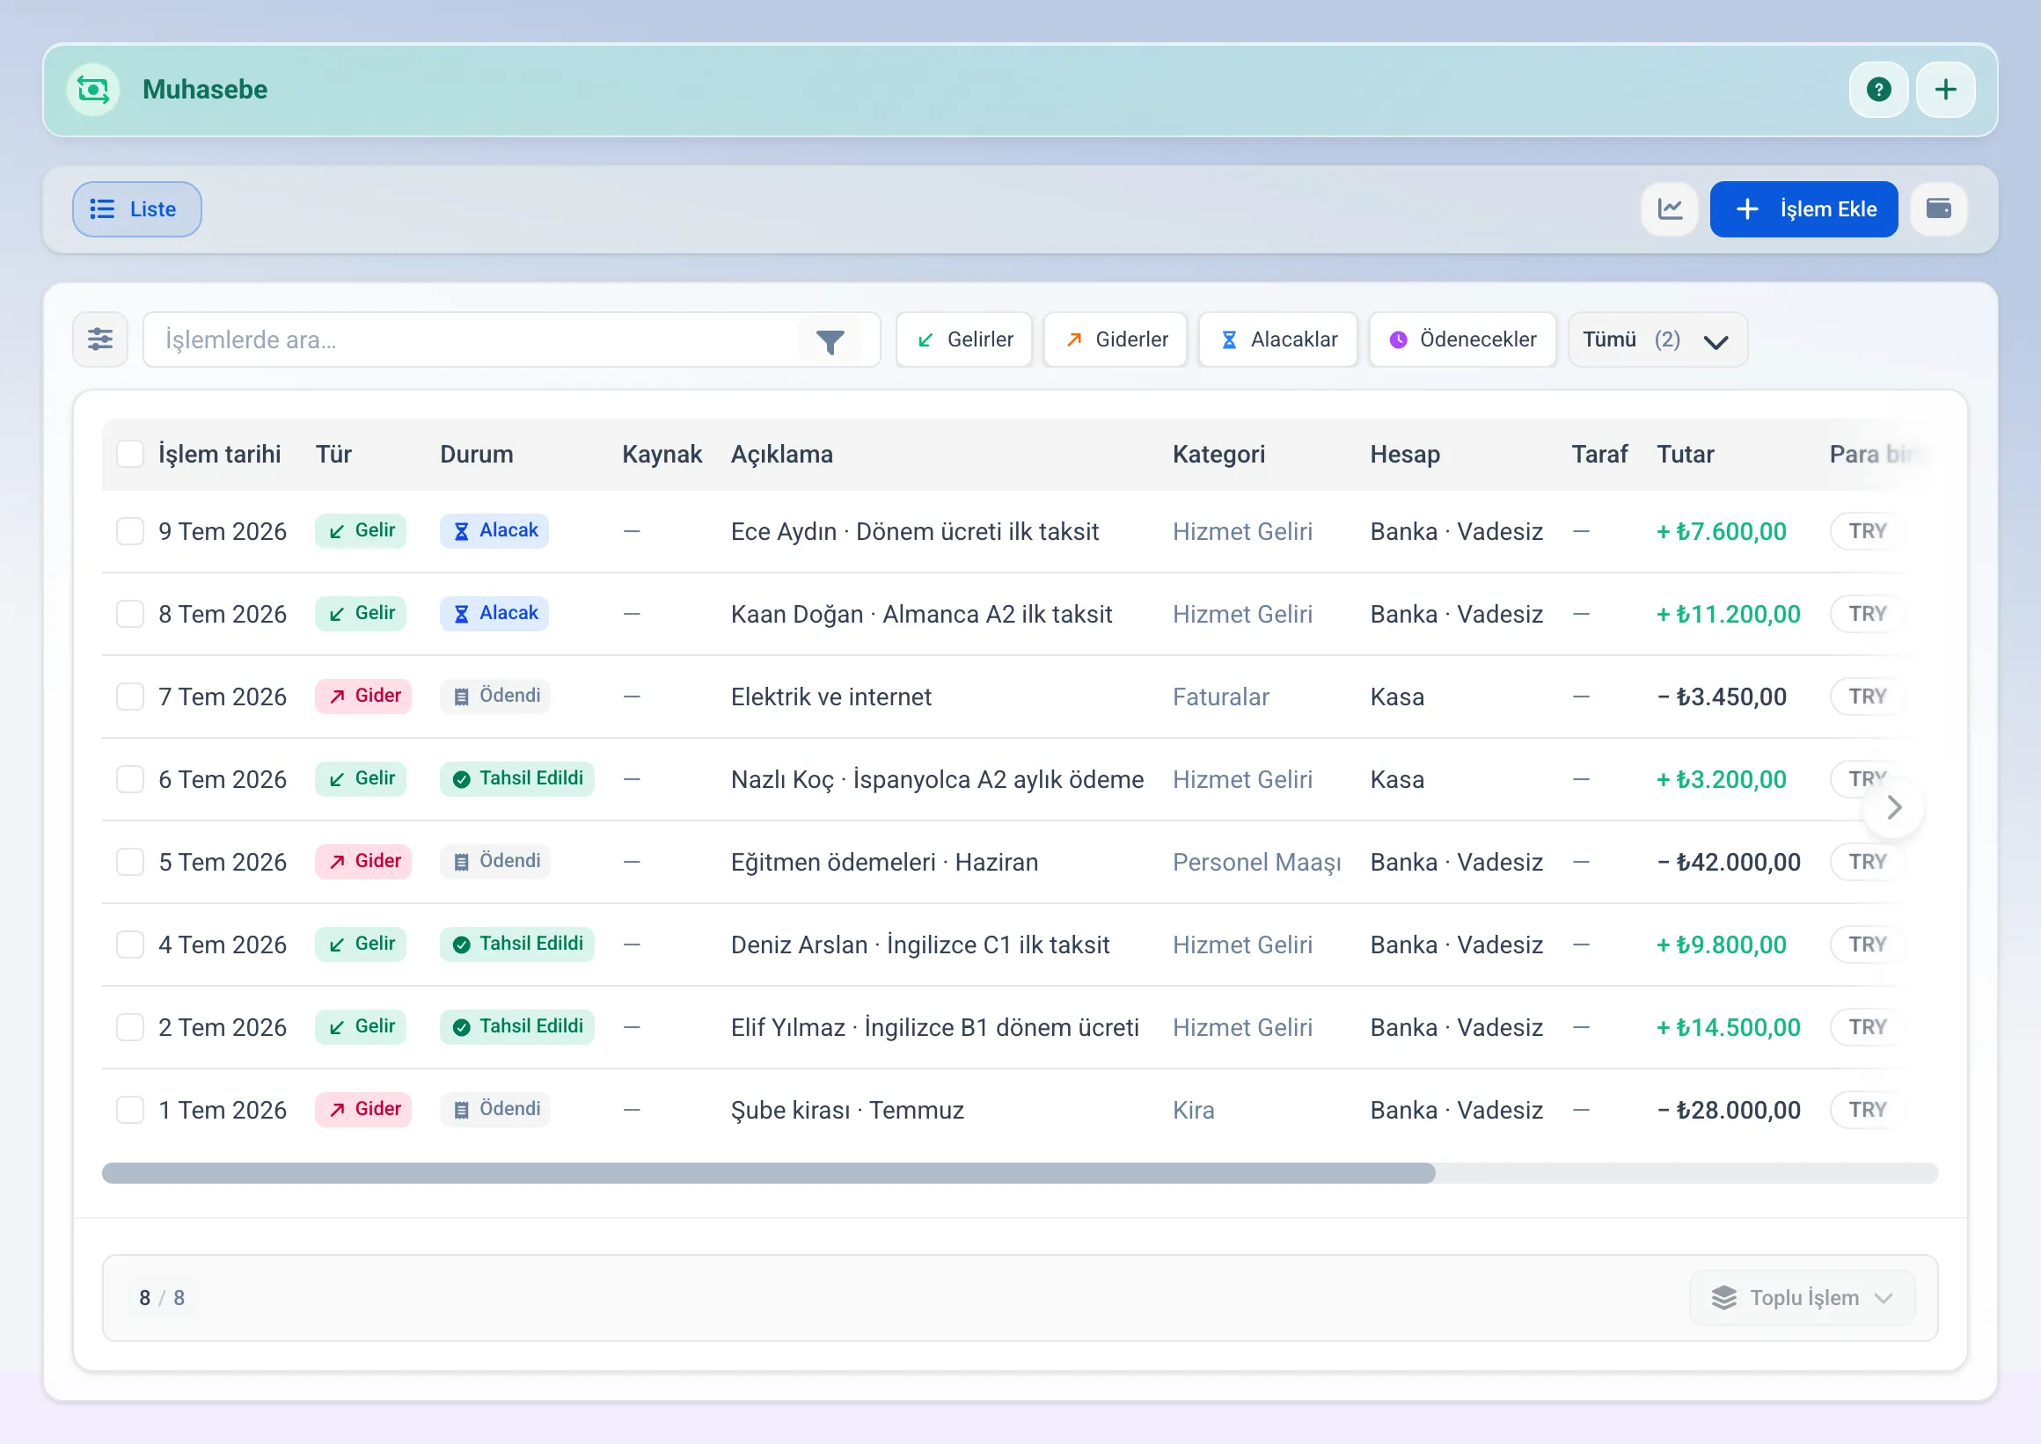This screenshot has height=1444, width=2041.
Task: Click Tahsil Edildi badge on 6 Tem 2026
Action: pyautogui.click(x=517, y=779)
